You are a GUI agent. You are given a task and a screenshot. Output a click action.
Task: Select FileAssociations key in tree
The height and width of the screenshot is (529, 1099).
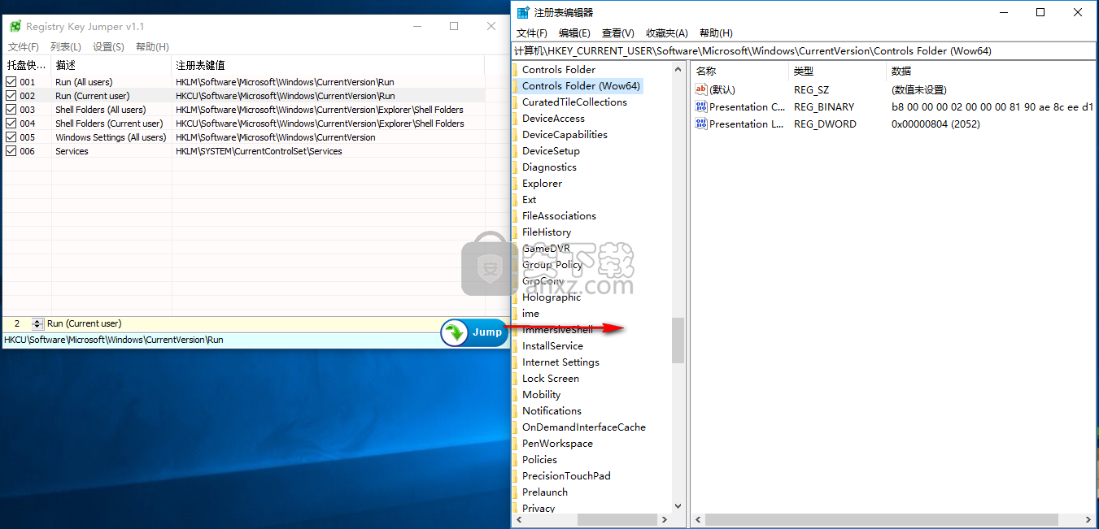click(x=559, y=216)
